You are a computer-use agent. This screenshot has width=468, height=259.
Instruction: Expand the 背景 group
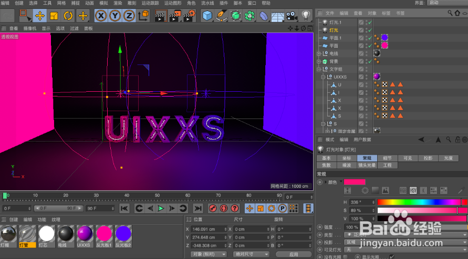[x=319, y=61]
